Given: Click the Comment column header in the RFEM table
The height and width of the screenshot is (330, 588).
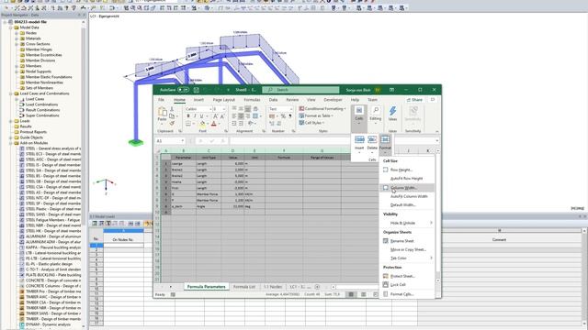Looking at the screenshot, I should [x=499, y=240].
